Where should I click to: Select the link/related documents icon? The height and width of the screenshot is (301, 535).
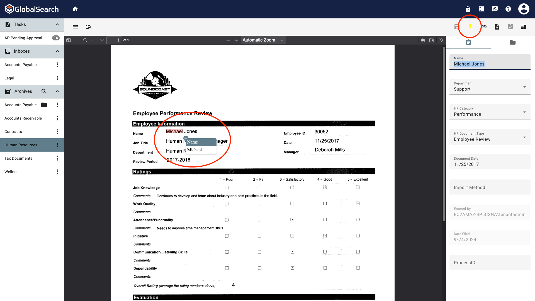click(x=484, y=26)
